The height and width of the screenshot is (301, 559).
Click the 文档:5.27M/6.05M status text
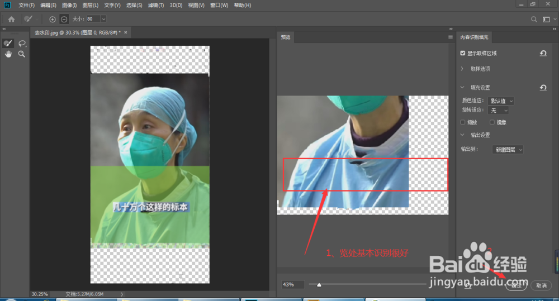84,294
